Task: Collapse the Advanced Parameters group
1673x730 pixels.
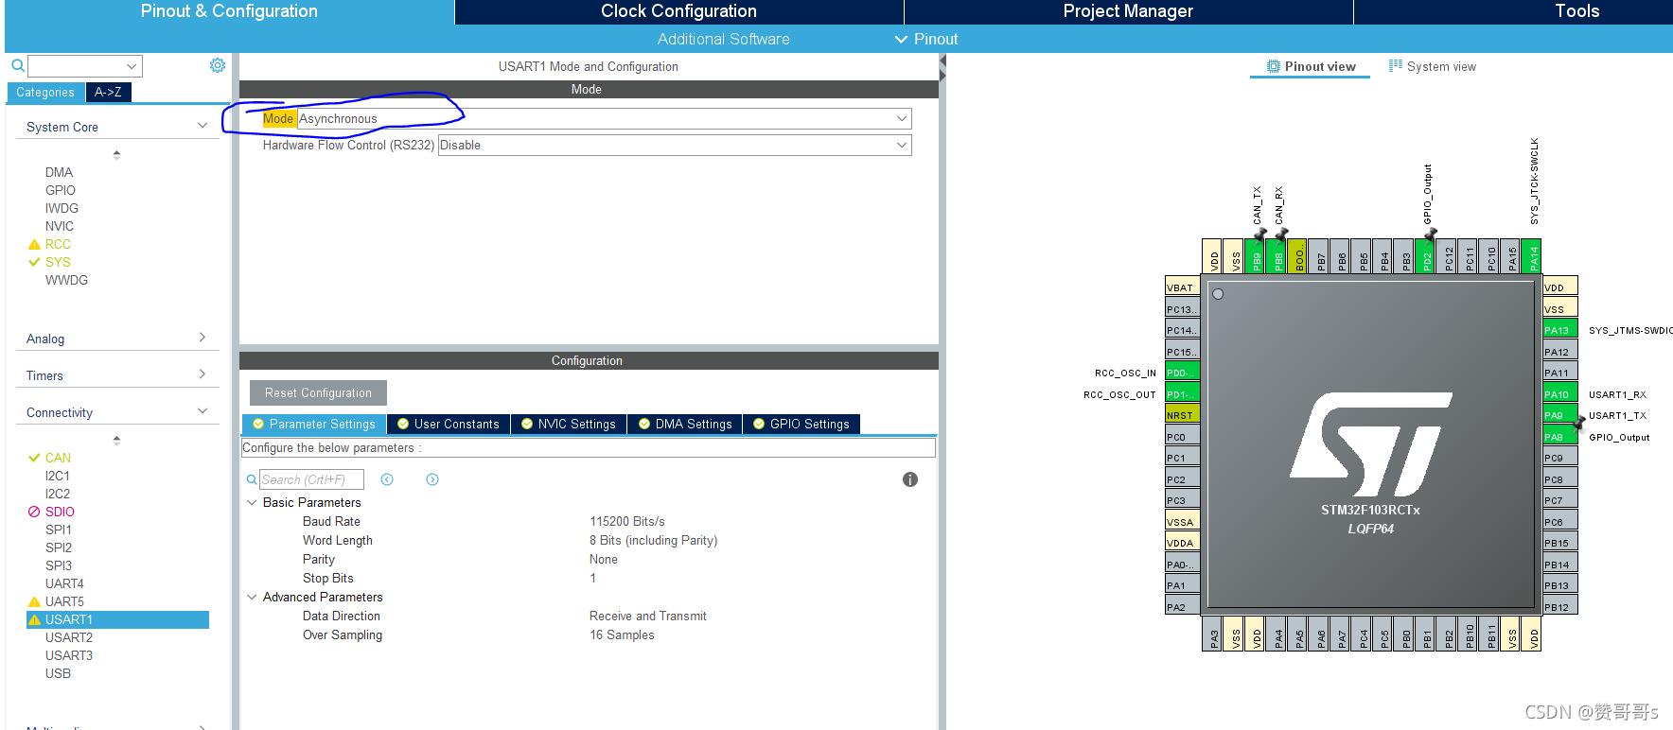Action: pos(252,597)
